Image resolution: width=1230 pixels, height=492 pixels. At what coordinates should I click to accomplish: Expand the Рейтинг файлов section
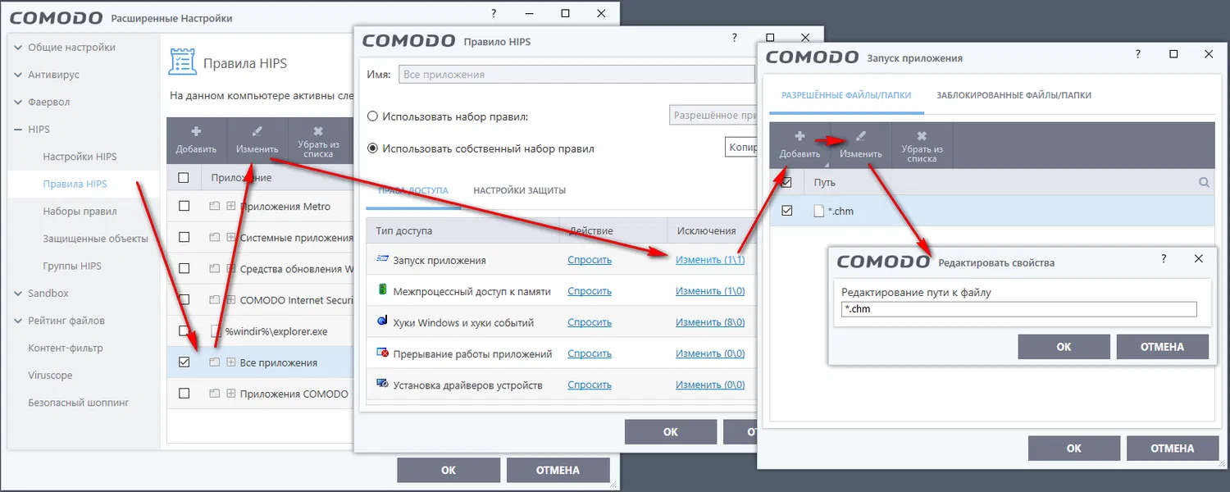click(x=19, y=321)
